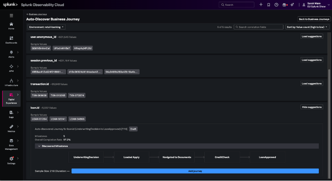Open the hamburger navigation menu

[11, 15]
